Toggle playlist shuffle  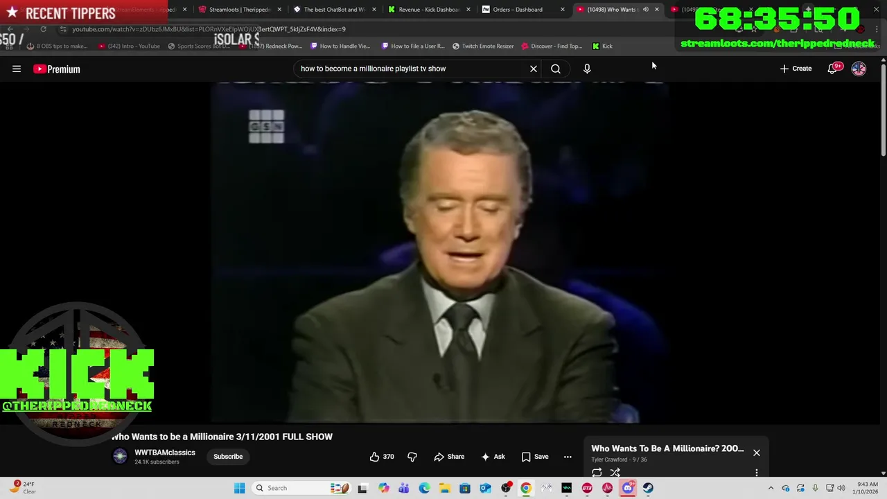615,473
